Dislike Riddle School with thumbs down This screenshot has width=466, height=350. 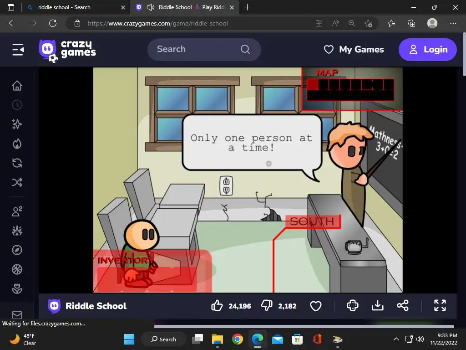click(267, 306)
